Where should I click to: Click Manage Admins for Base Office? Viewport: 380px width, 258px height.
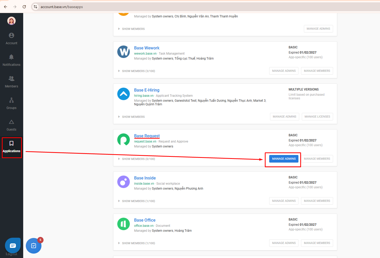(x=284, y=243)
